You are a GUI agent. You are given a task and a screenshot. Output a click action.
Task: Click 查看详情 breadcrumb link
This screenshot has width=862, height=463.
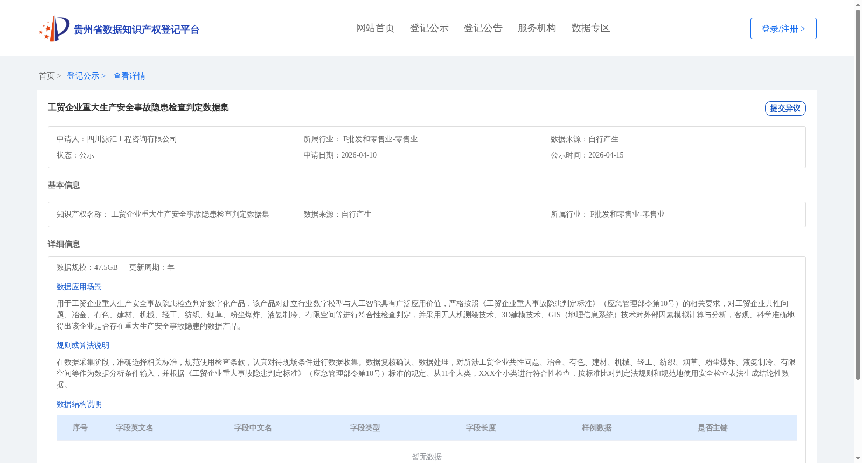129,76
